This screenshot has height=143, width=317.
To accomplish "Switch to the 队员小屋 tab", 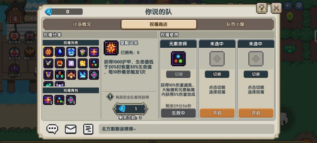I will 235,24.
